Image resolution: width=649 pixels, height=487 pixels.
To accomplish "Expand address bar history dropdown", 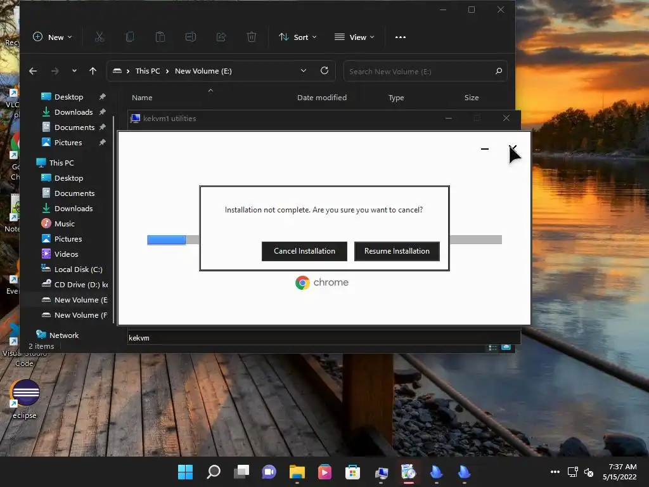I will point(304,71).
